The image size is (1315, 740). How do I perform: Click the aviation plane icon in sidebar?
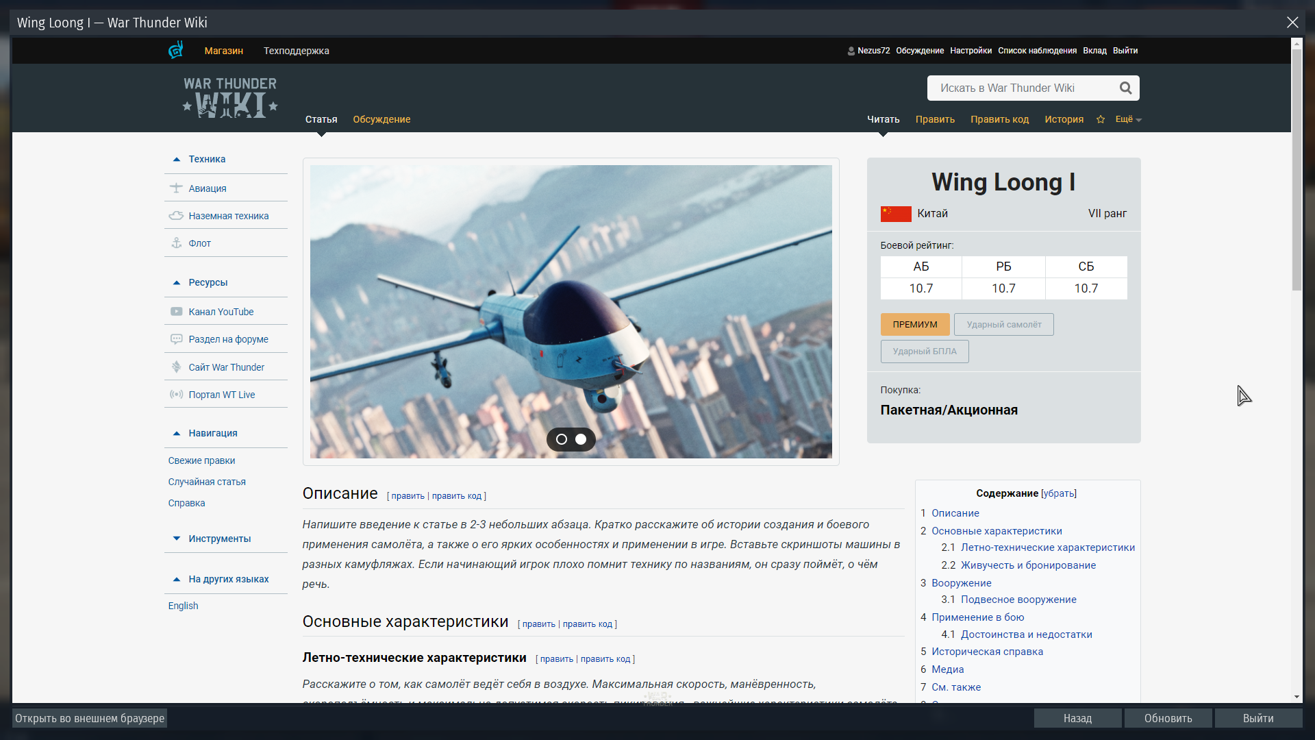176,188
